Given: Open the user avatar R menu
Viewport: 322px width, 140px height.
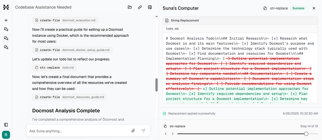Looking at the screenshot, I should point(6,135).
